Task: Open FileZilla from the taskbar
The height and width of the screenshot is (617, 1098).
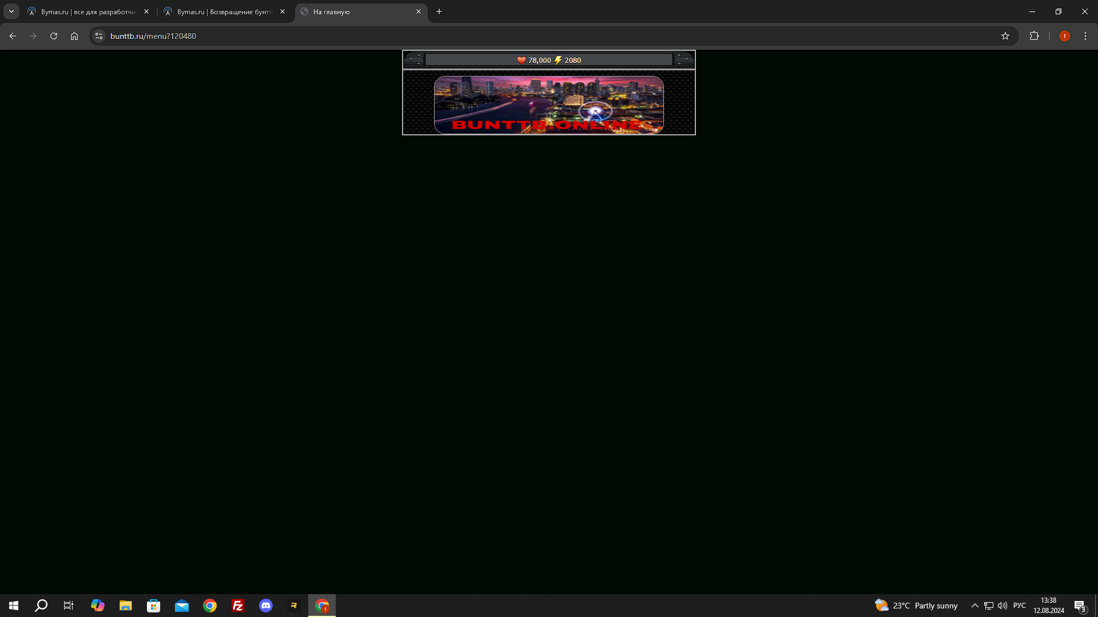Action: [238, 606]
